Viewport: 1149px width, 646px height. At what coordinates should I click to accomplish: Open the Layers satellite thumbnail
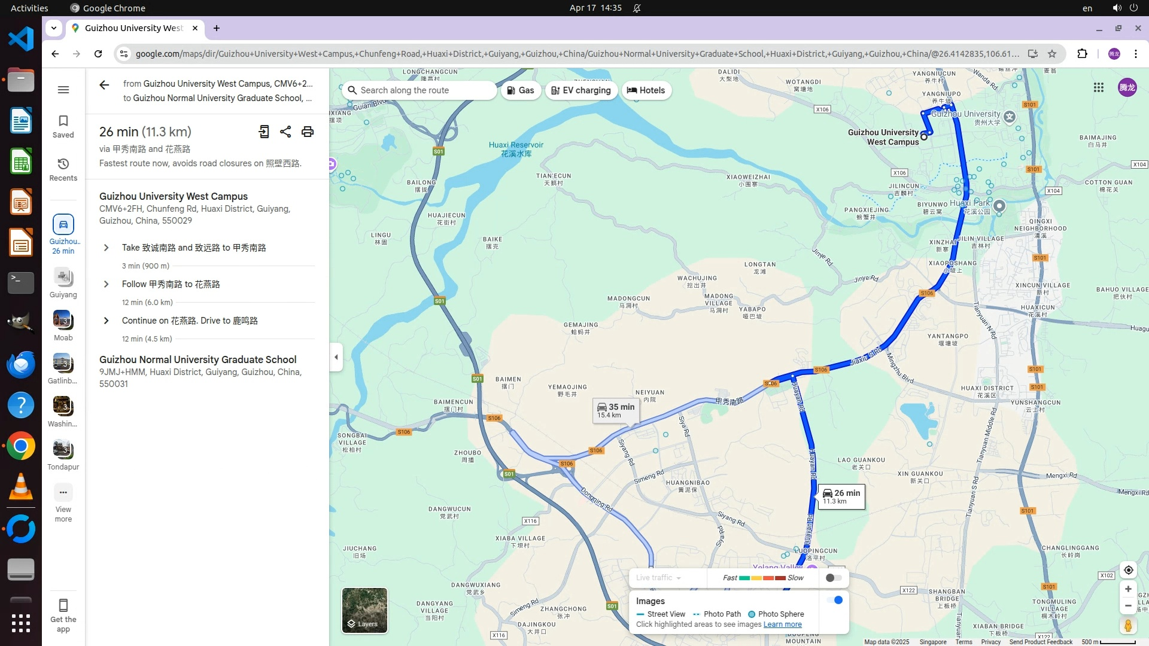coord(364,610)
